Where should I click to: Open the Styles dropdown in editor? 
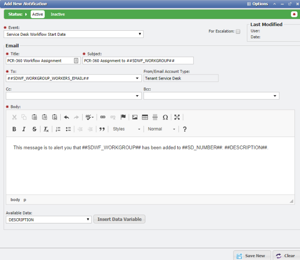(126, 129)
